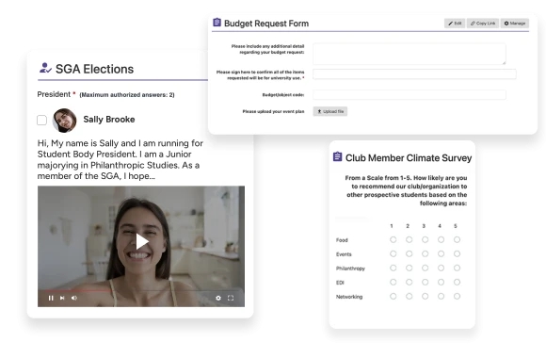Enter fullscreen with the video player icon
Screen dimensions: 546x358
coord(231,298)
